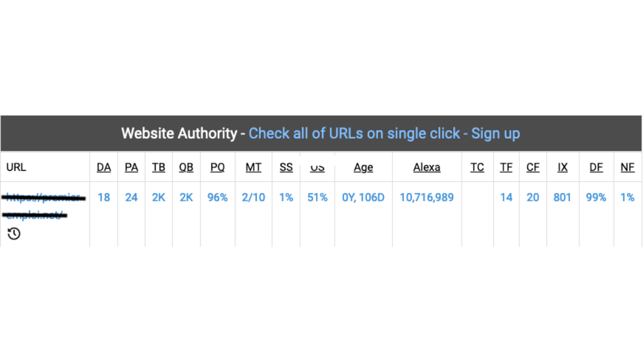Click the DA column header

(104, 167)
